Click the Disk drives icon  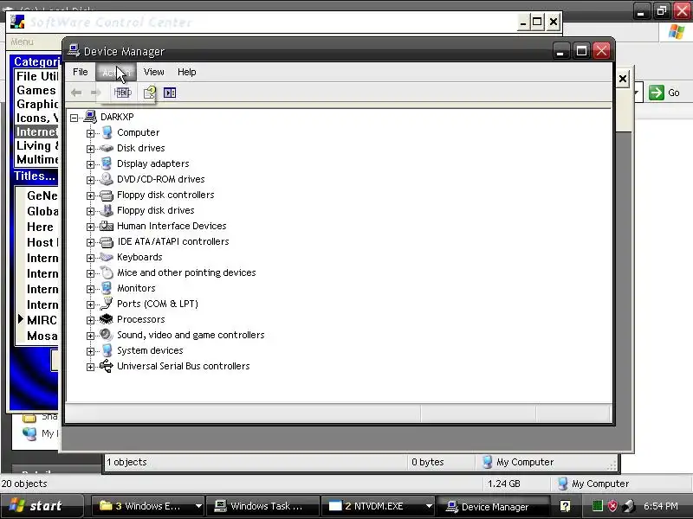click(107, 148)
